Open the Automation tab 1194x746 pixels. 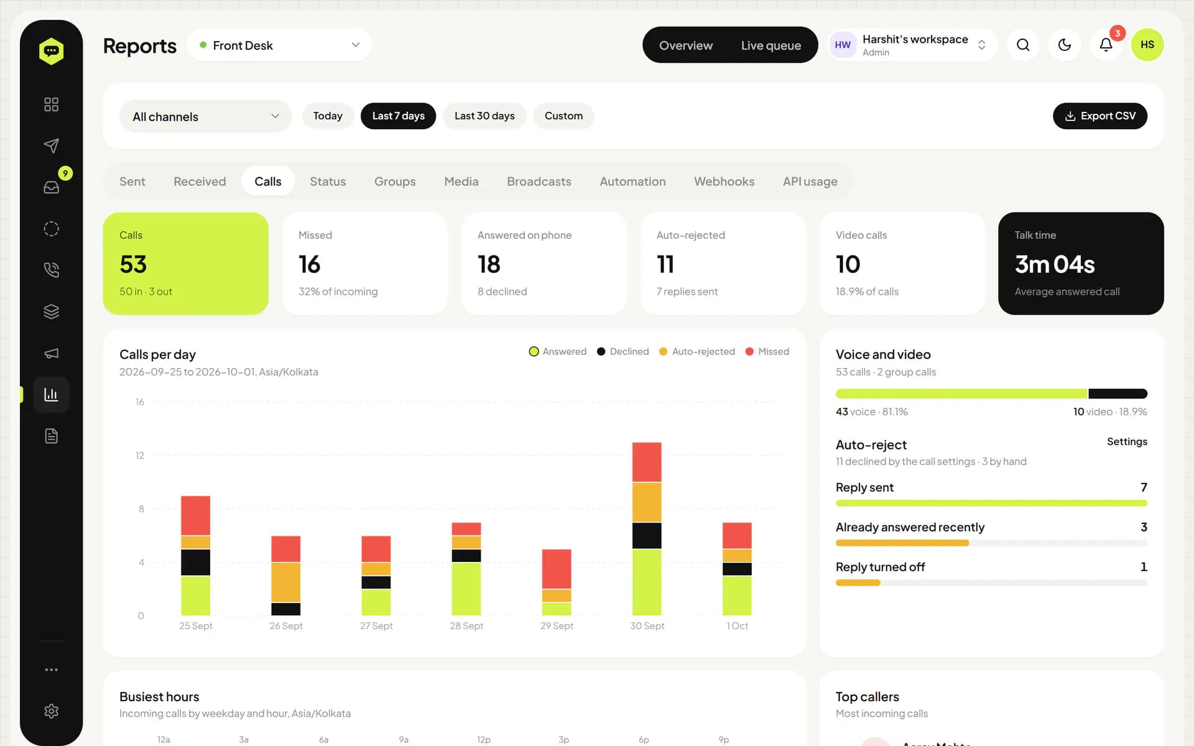point(632,182)
